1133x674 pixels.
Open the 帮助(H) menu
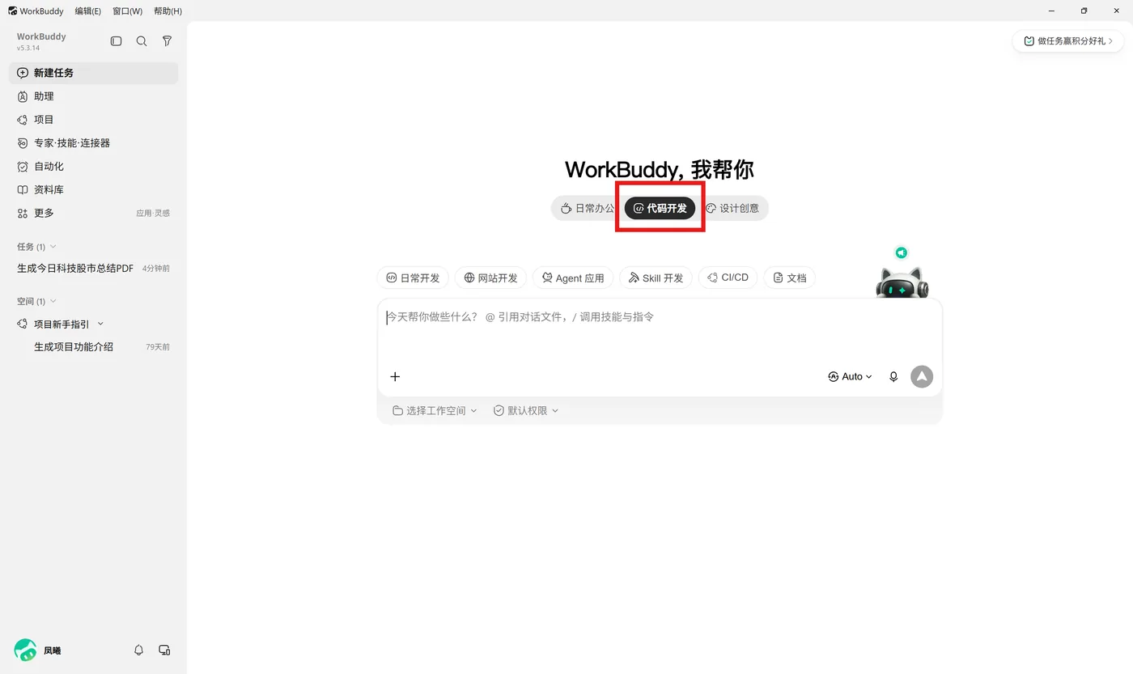click(x=168, y=11)
